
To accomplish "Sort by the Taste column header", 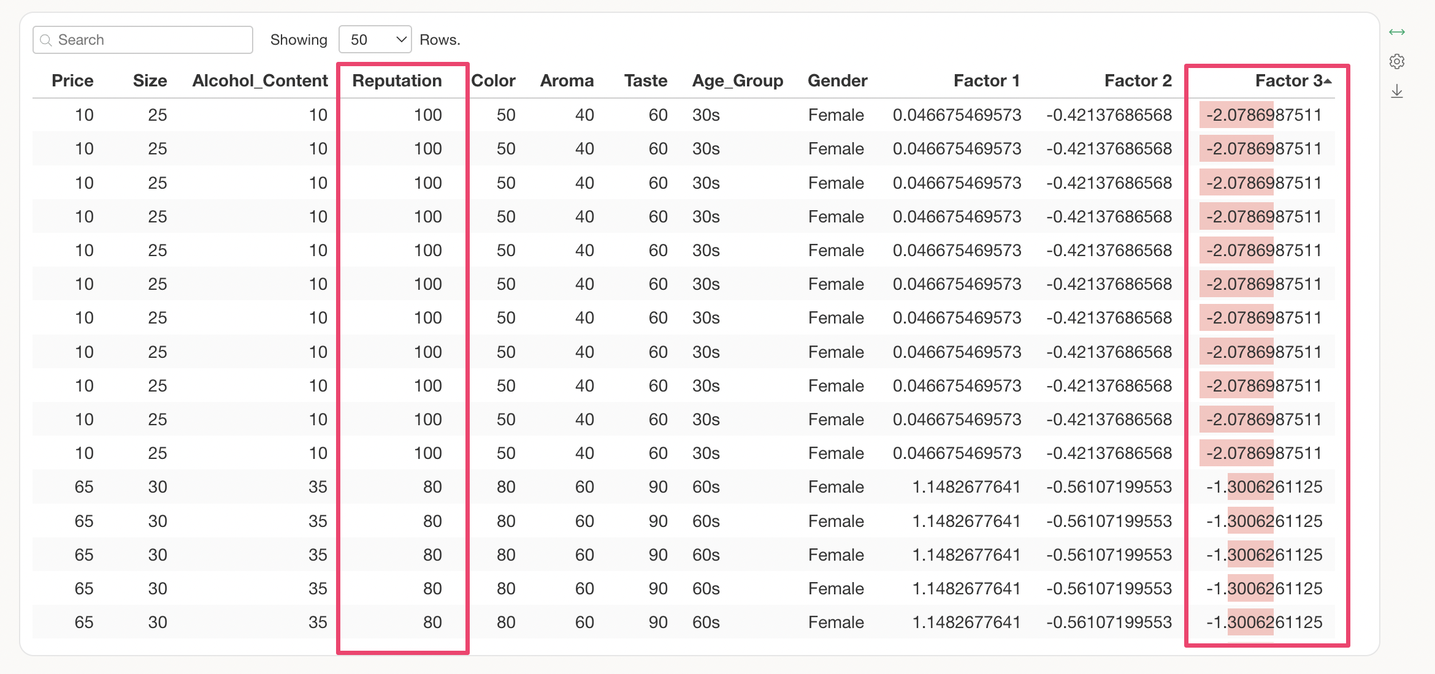I will [645, 81].
